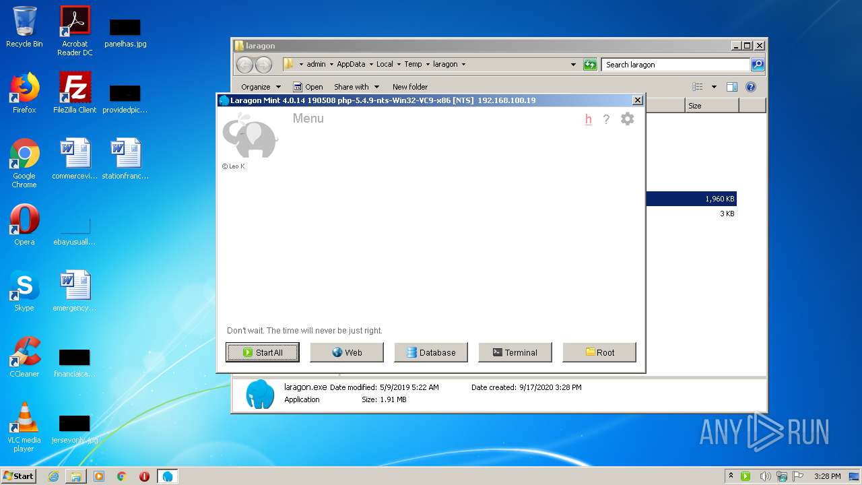The width and height of the screenshot is (862, 485).
Task: Open Laragon settings gear icon
Action: pos(627,119)
